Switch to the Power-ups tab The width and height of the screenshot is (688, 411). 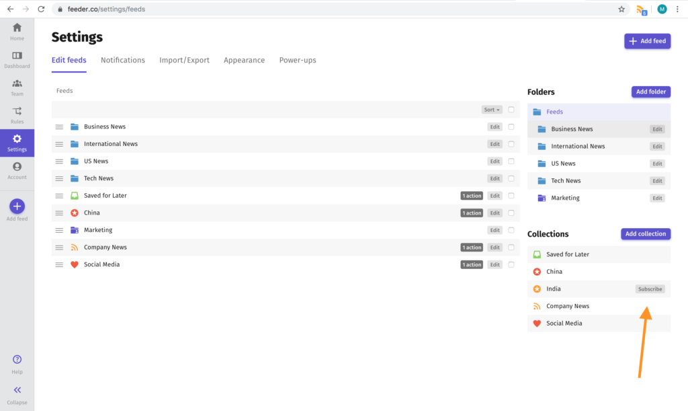tap(298, 60)
